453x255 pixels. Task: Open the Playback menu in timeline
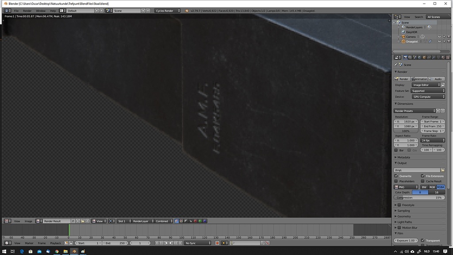[x=55, y=243]
